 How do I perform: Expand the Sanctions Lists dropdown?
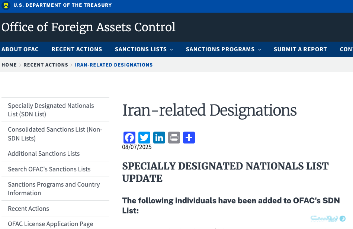click(144, 49)
